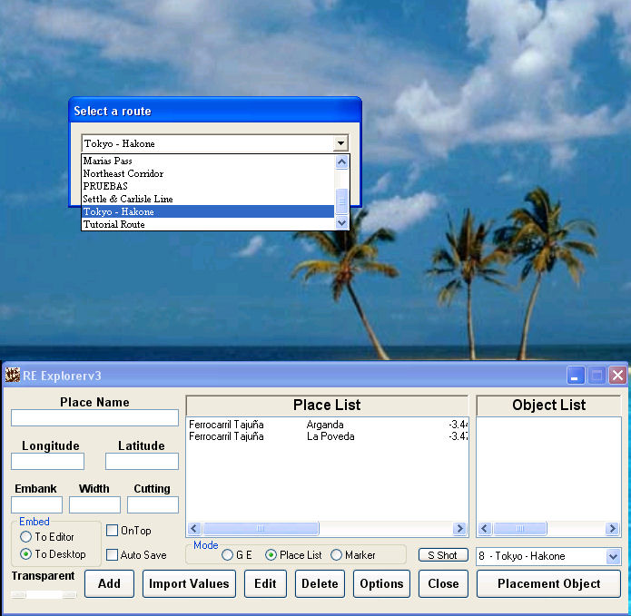Switch mode to Marker

[x=337, y=555]
